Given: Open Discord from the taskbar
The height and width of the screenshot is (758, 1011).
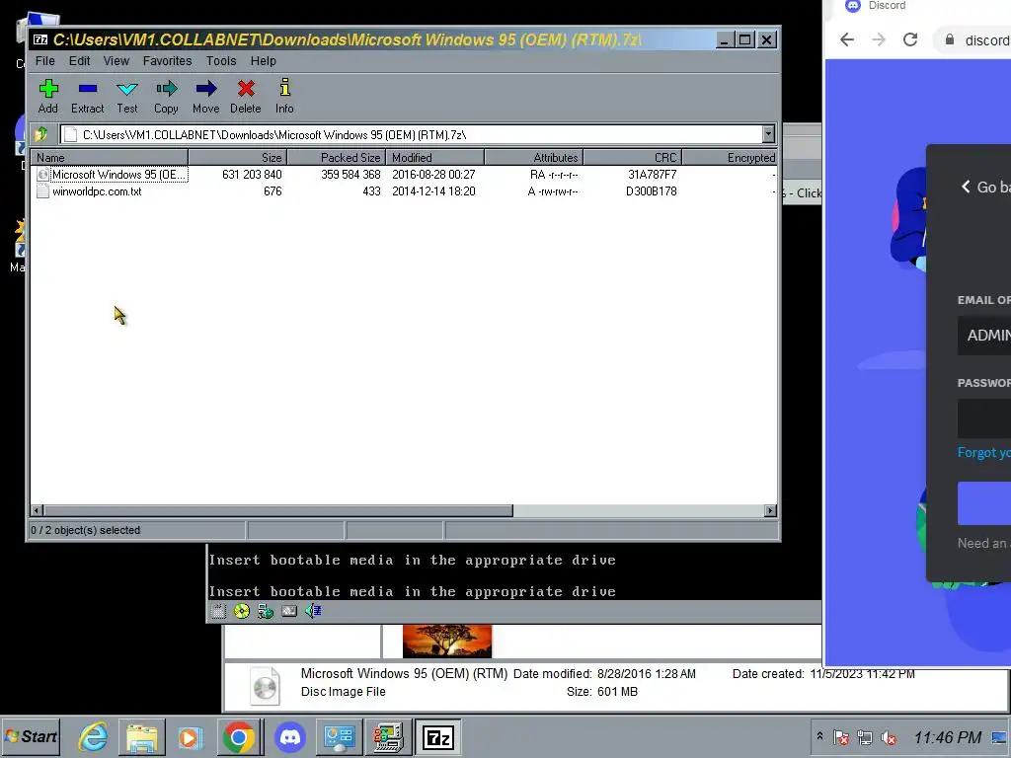Looking at the screenshot, I should 290,736.
